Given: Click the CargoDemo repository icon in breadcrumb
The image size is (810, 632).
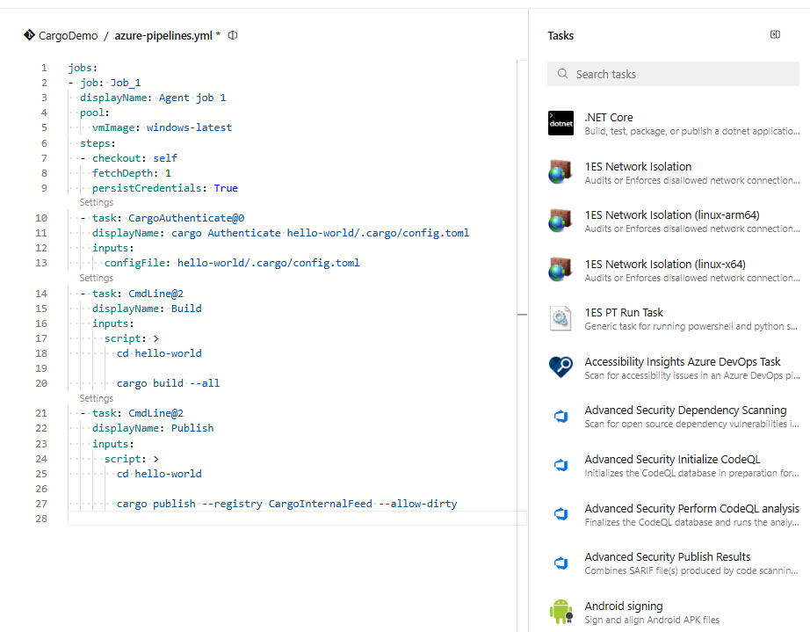Looking at the screenshot, I should click(x=28, y=36).
